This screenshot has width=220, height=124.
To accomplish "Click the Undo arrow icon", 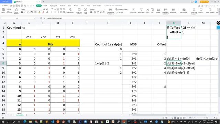I will (x=28, y=6).
